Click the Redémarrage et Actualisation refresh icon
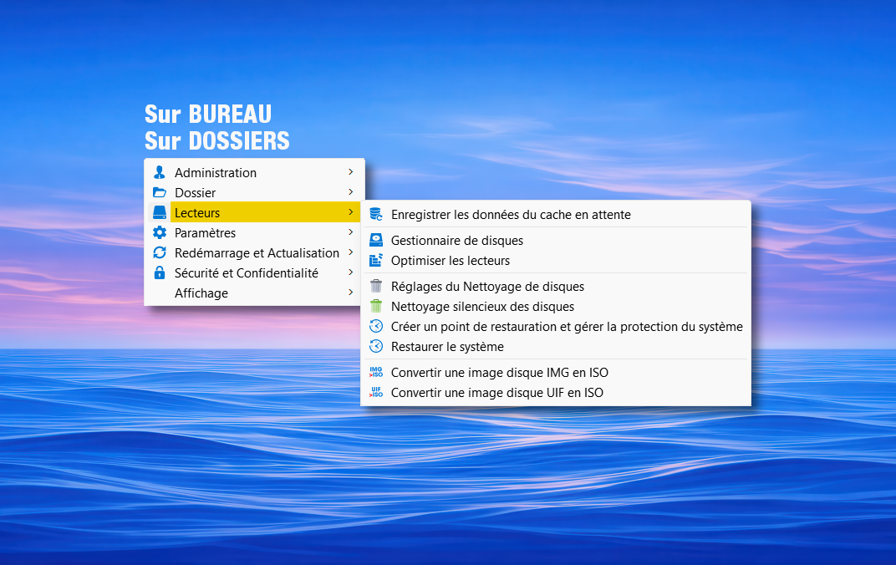The width and height of the screenshot is (896, 565). tap(160, 253)
